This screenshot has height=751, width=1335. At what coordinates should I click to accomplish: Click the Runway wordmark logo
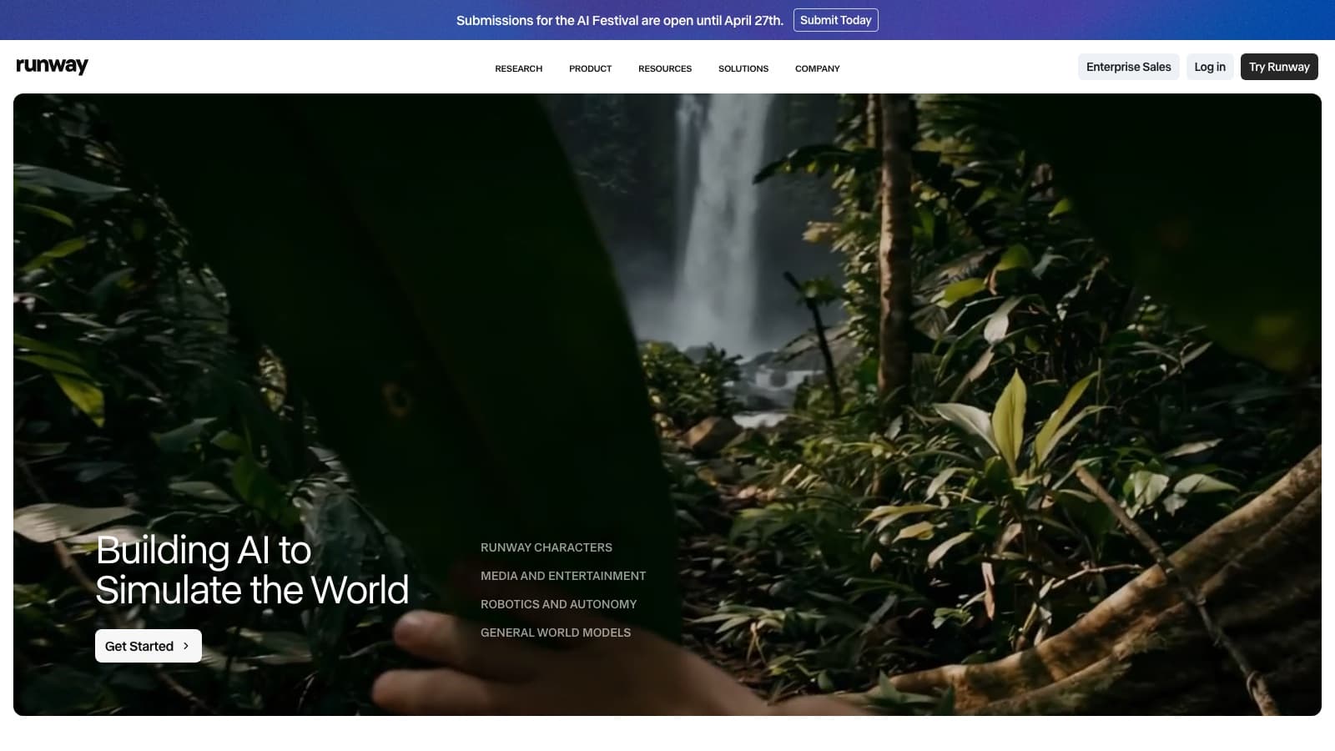pos(52,66)
